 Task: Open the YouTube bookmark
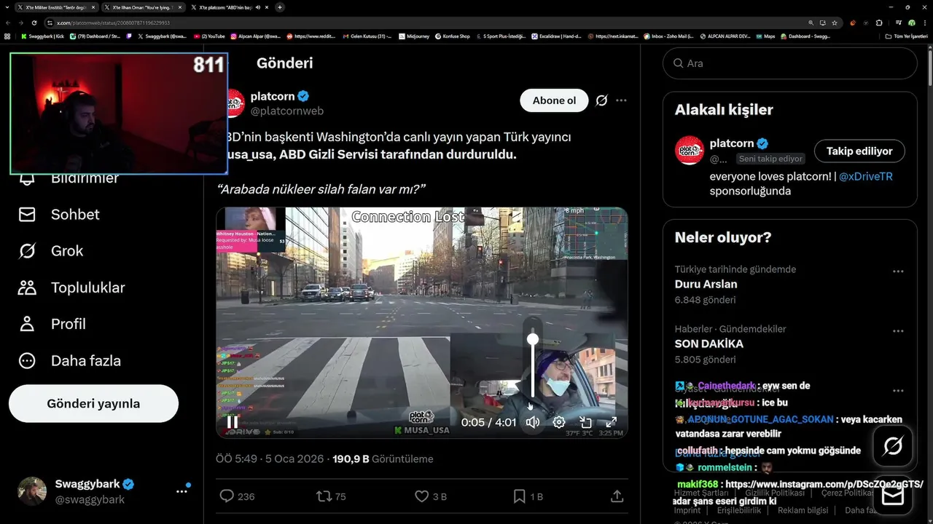pos(209,36)
